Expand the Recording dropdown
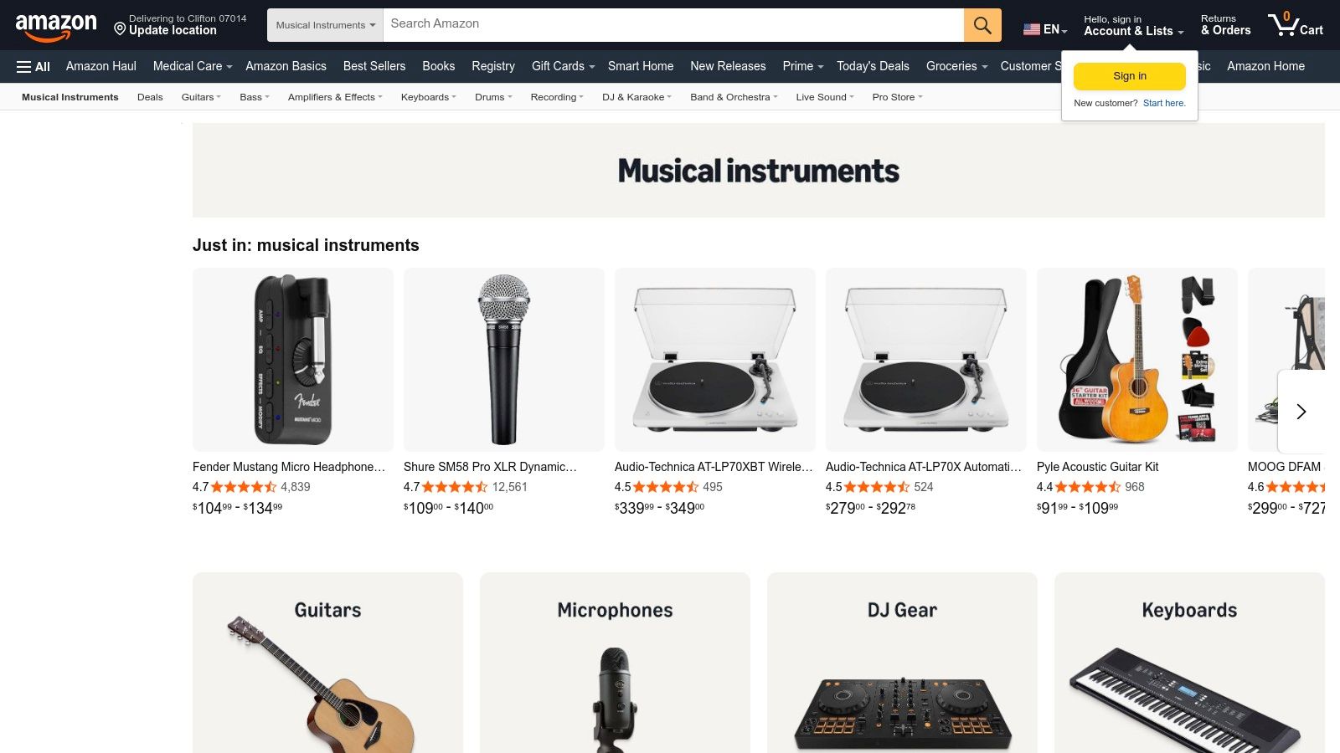This screenshot has width=1340, height=753. tap(556, 97)
